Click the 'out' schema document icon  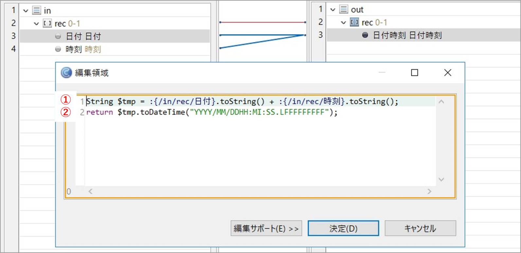click(x=344, y=9)
